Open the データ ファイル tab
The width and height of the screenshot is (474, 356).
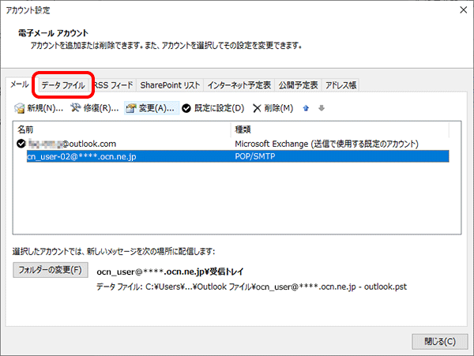63,84
